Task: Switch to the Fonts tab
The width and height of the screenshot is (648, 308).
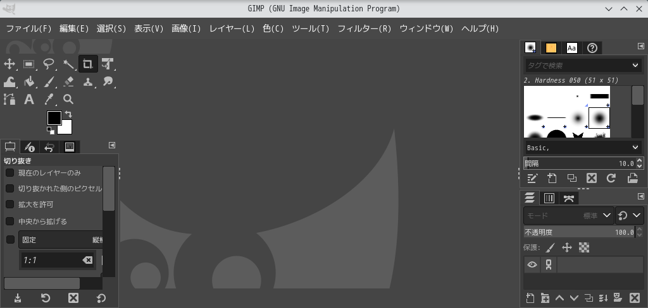Action: 571,48
